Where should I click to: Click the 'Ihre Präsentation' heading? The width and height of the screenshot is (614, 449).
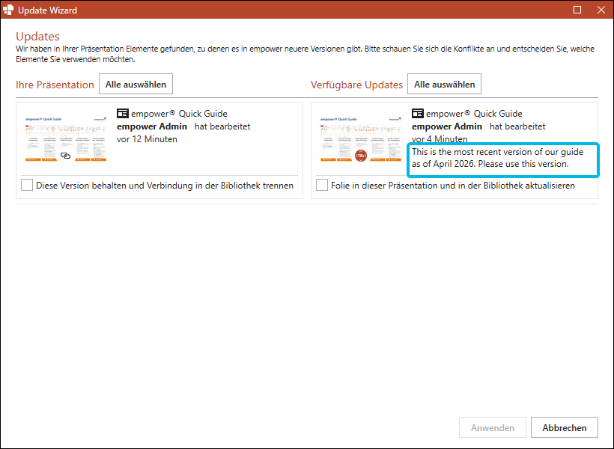pyautogui.click(x=55, y=85)
